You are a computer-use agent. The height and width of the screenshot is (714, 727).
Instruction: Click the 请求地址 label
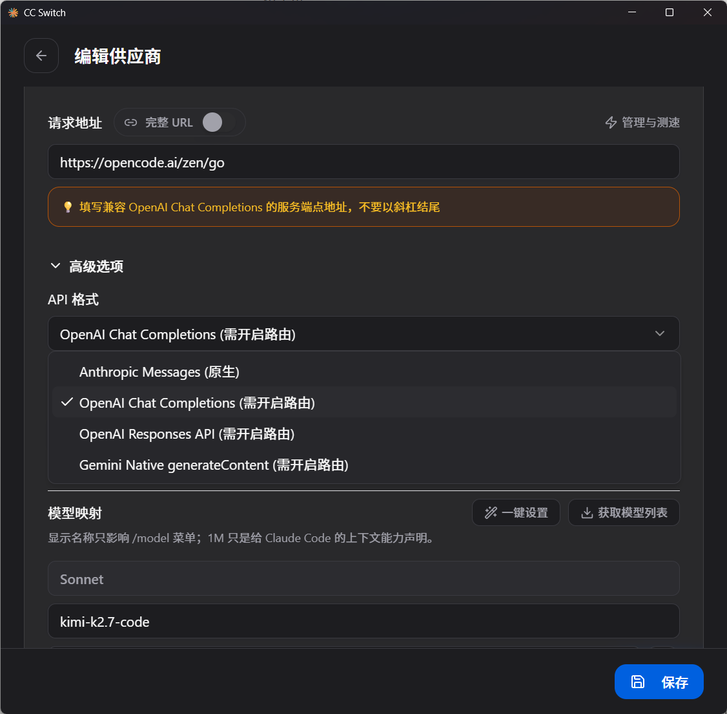[x=75, y=123]
